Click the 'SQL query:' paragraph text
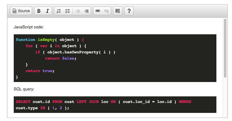232x121 pixels. point(24,89)
